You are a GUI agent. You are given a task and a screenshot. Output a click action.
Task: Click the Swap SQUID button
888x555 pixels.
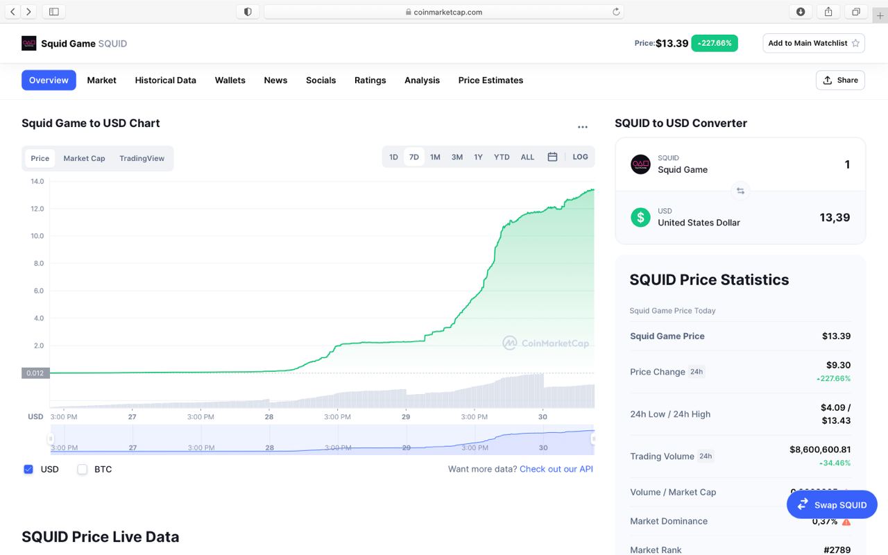pyautogui.click(x=832, y=504)
